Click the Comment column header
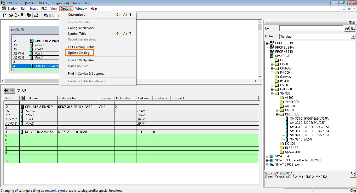 215,98
